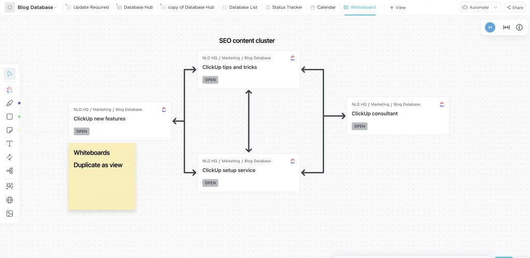The image size is (530, 258).
Task: Click OPEN status on ClickUp tips and tricks
Action: click(x=210, y=80)
